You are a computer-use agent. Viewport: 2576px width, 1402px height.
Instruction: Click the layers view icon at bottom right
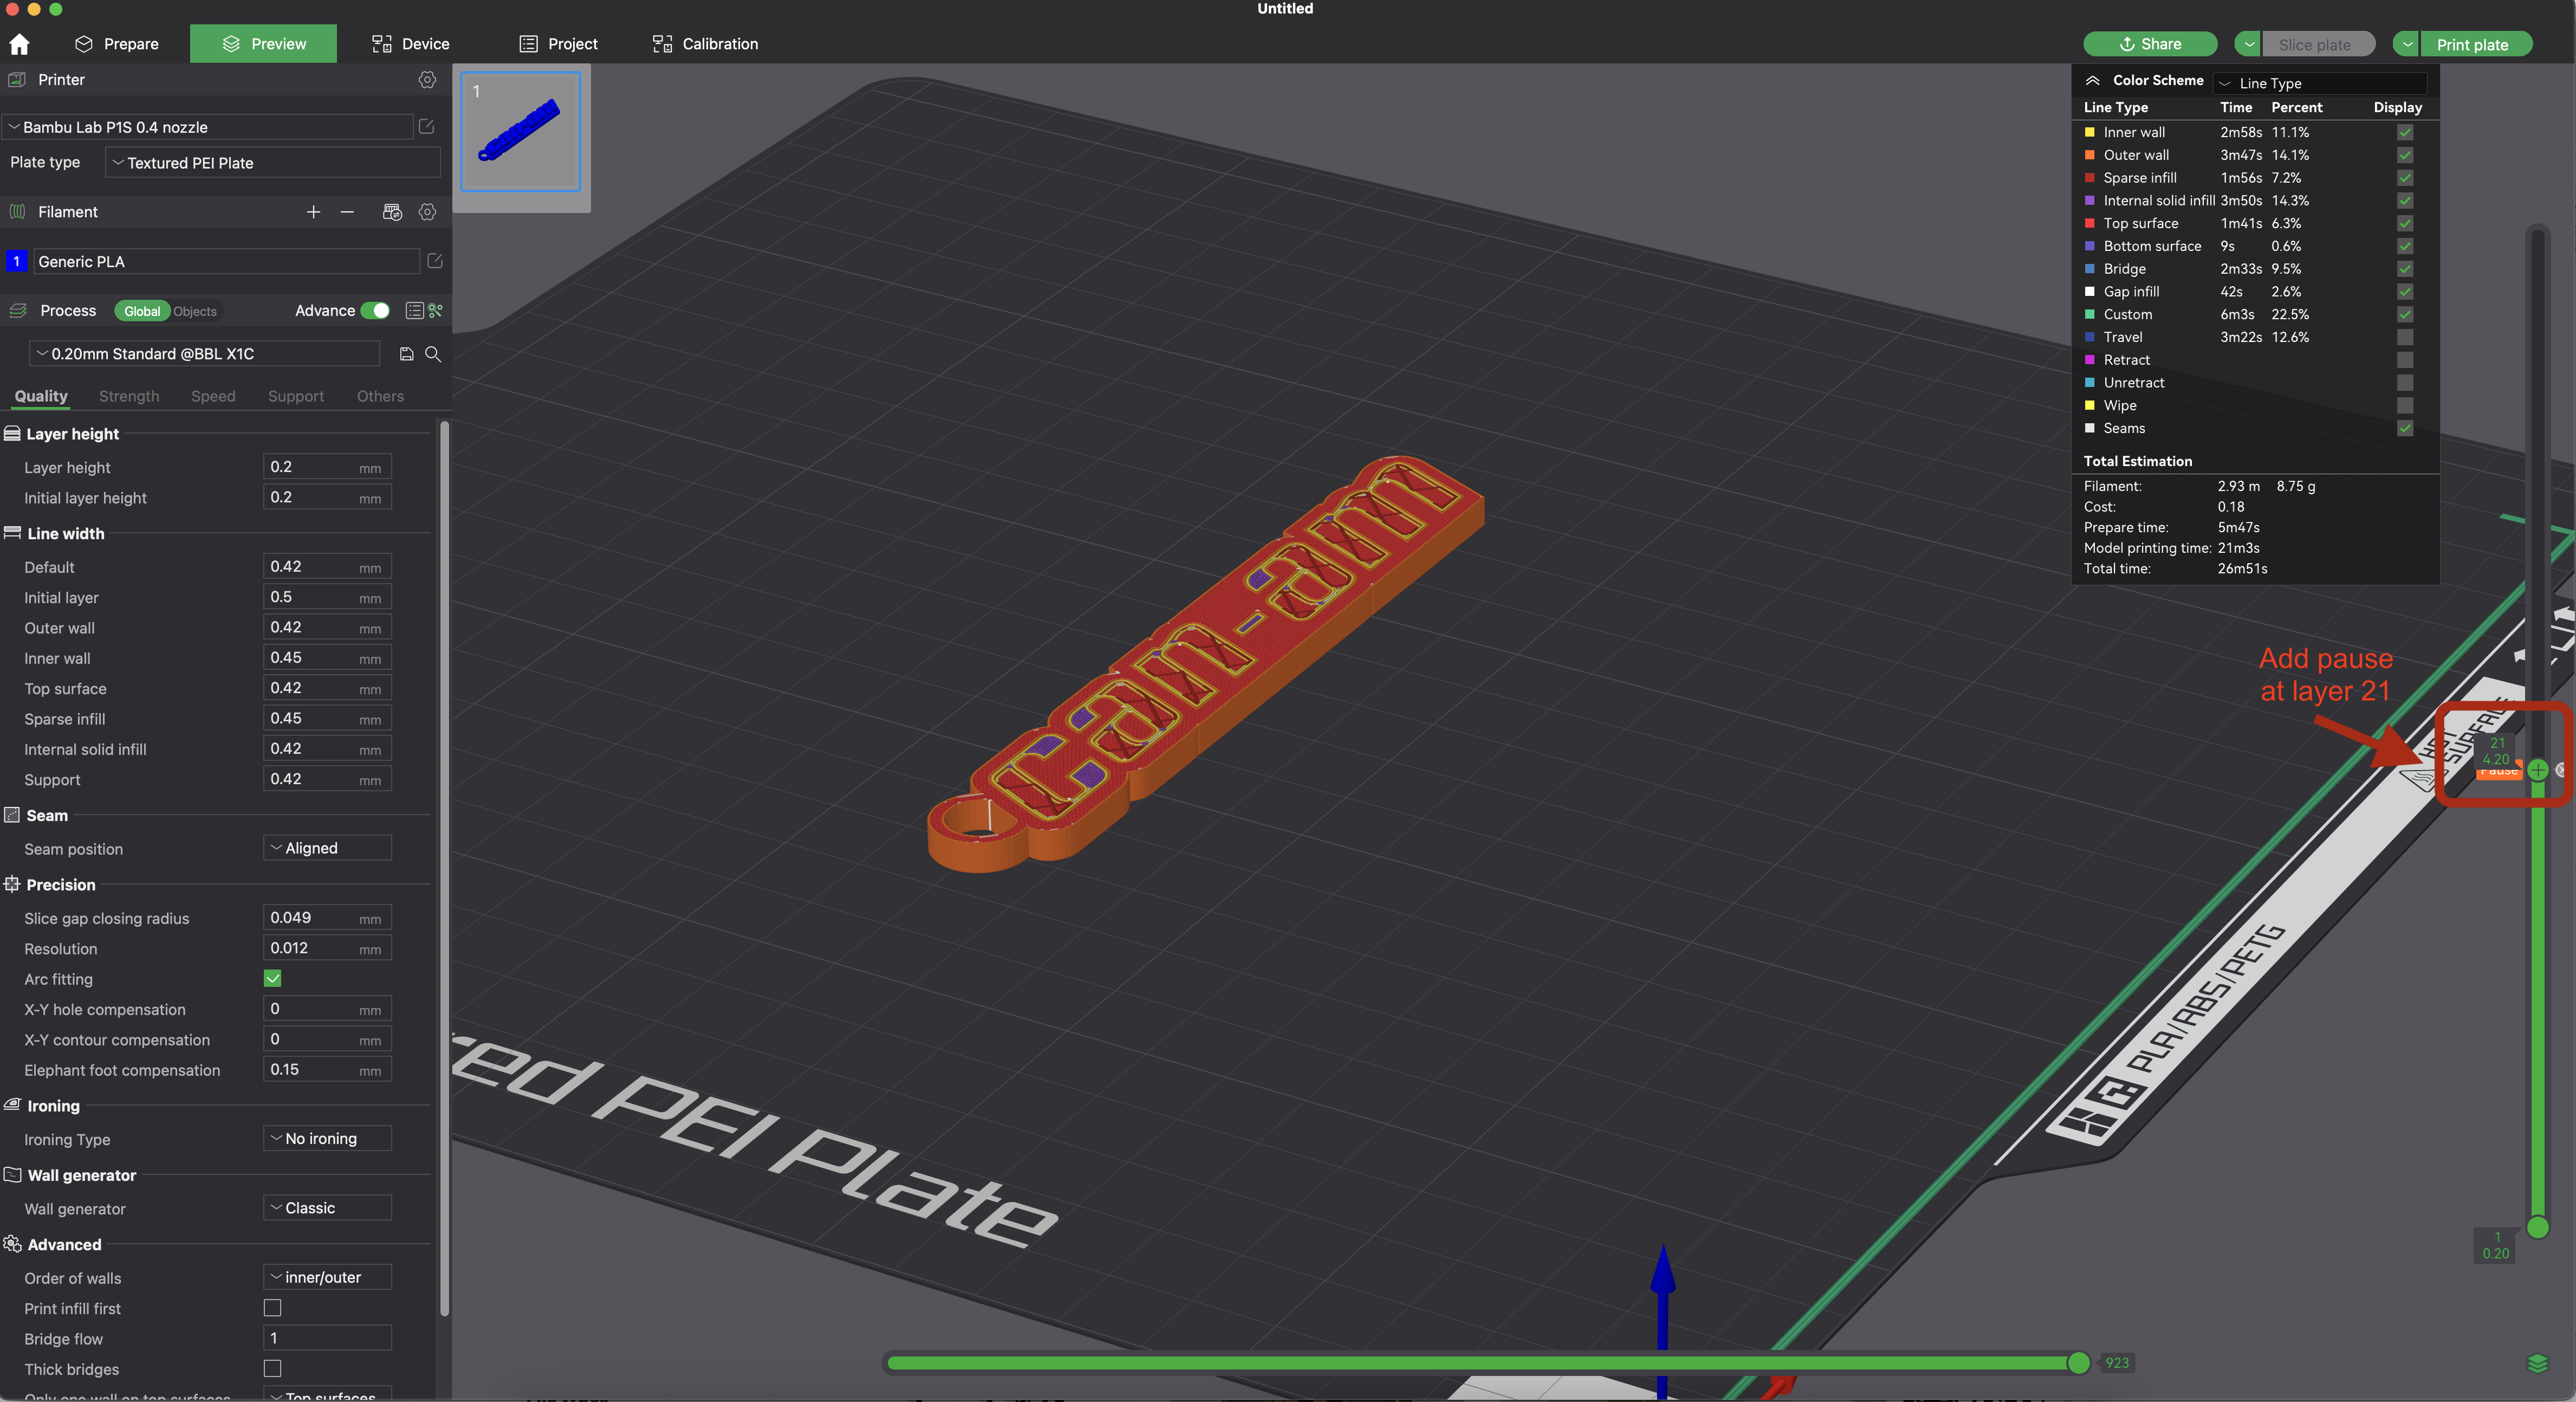click(2537, 1363)
